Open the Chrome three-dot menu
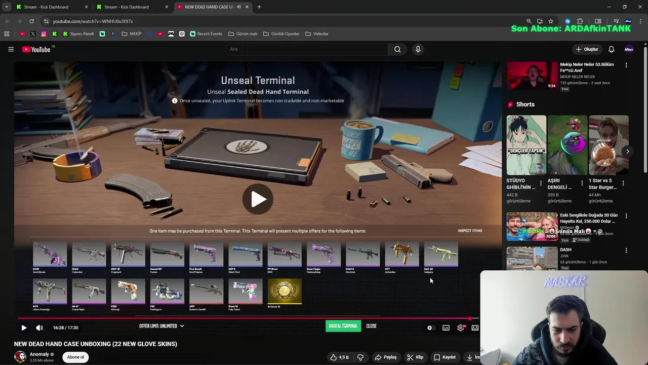 click(640, 21)
